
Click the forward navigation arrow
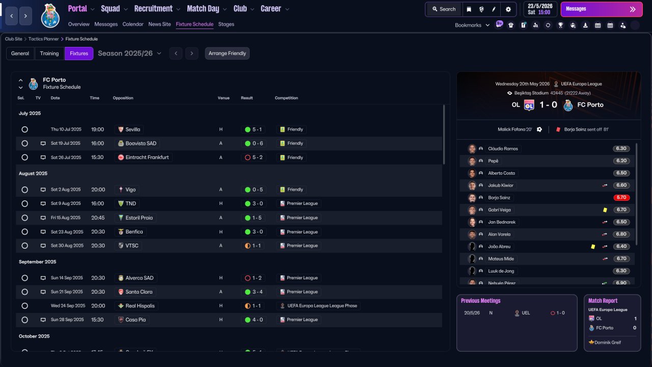pyautogui.click(x=26, y=16)
